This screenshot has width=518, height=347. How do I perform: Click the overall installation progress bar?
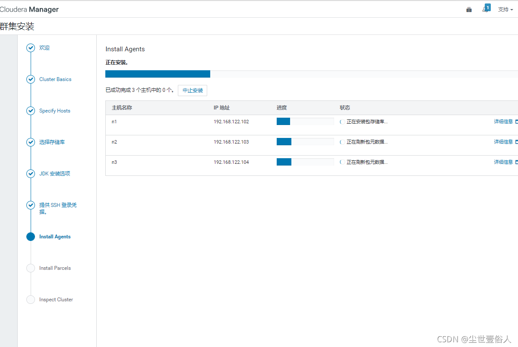pos(312,74)
